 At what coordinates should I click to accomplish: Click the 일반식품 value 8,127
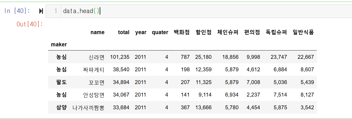[x=307, y=95]
